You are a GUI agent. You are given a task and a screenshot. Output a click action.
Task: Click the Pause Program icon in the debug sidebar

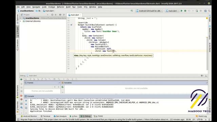coord(21,87)
